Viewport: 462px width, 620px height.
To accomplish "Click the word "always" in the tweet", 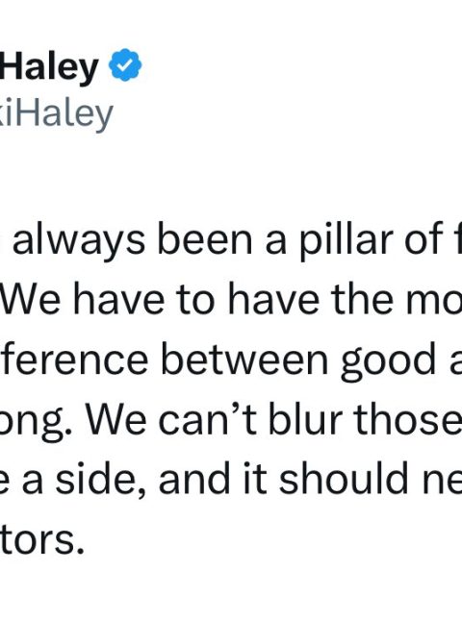I will 79,242.
